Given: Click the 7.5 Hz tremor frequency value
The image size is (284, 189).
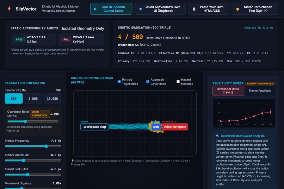Looking at the screenshot, I should [56, 141].
